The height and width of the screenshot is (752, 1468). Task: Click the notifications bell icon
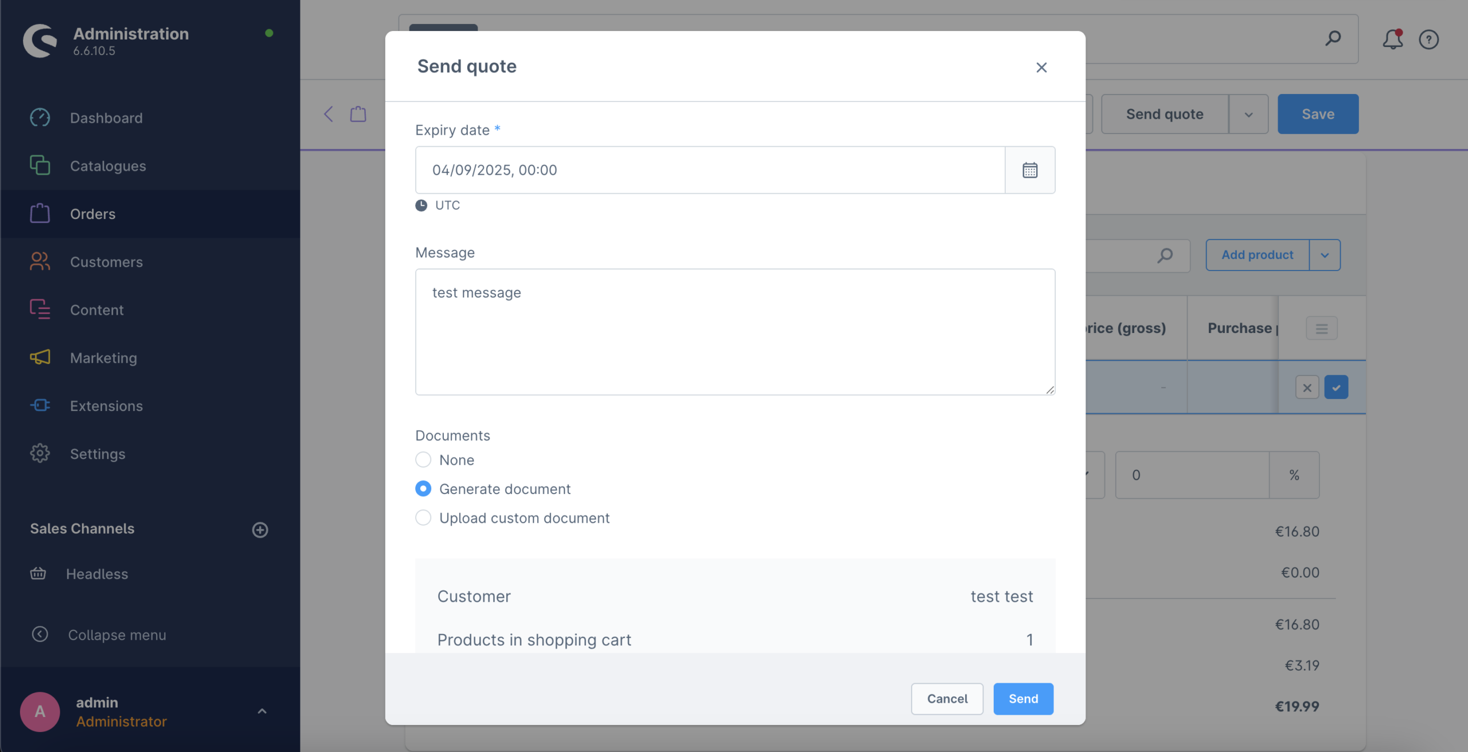[1392, 40]
